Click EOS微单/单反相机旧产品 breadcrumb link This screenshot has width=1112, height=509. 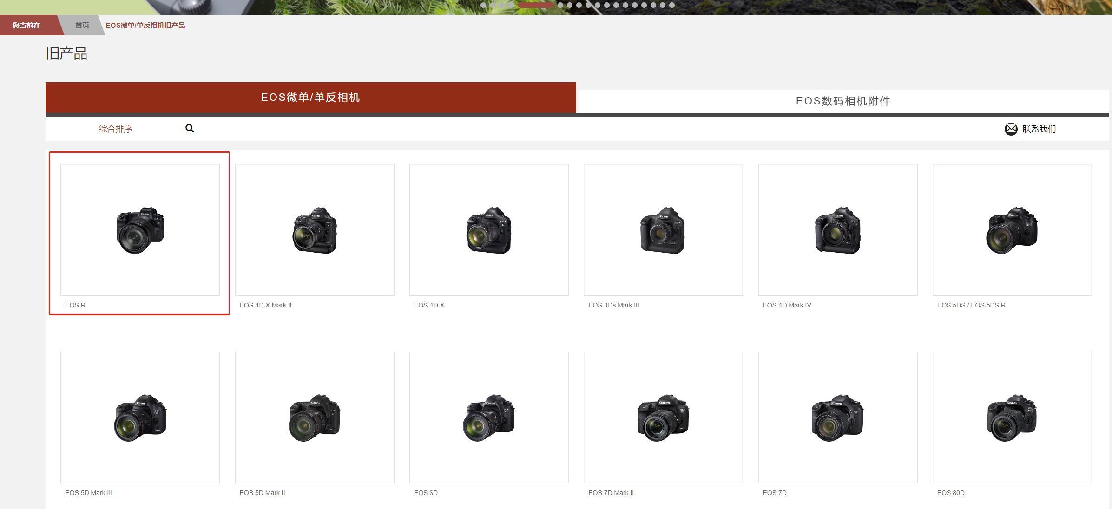[145, 25]
